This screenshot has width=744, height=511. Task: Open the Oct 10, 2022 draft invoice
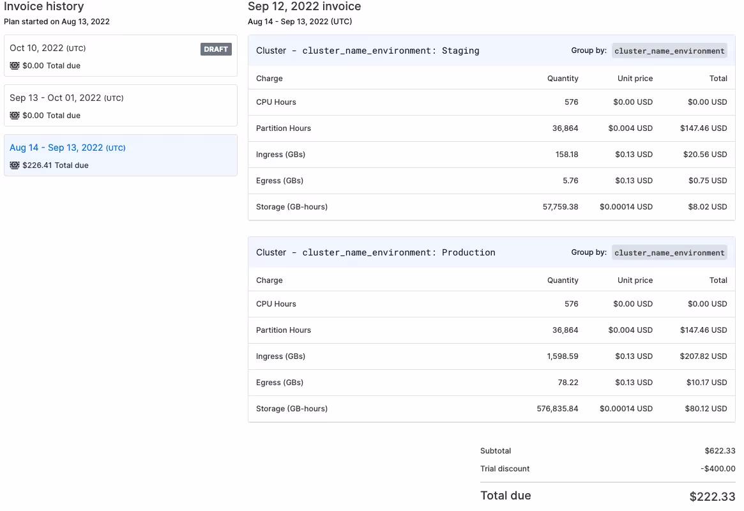coord(121,56)
